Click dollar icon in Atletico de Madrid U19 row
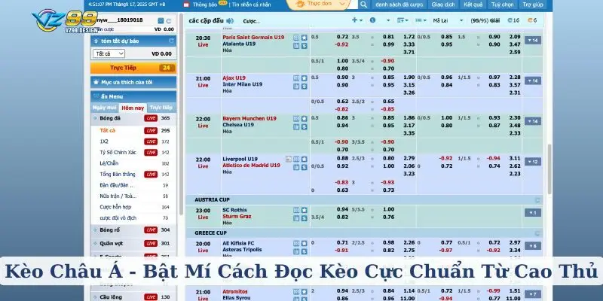This screenshot has width=603, height=301. click(x=305, y=167)
